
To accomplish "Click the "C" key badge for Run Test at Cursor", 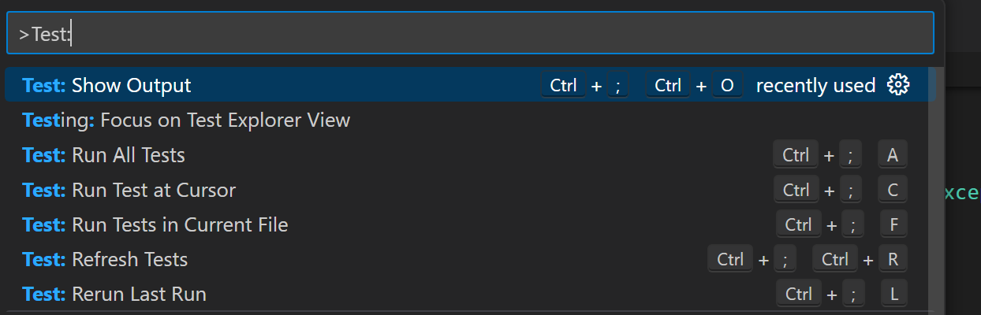I will pyautogui.click(x=893, y=190).
